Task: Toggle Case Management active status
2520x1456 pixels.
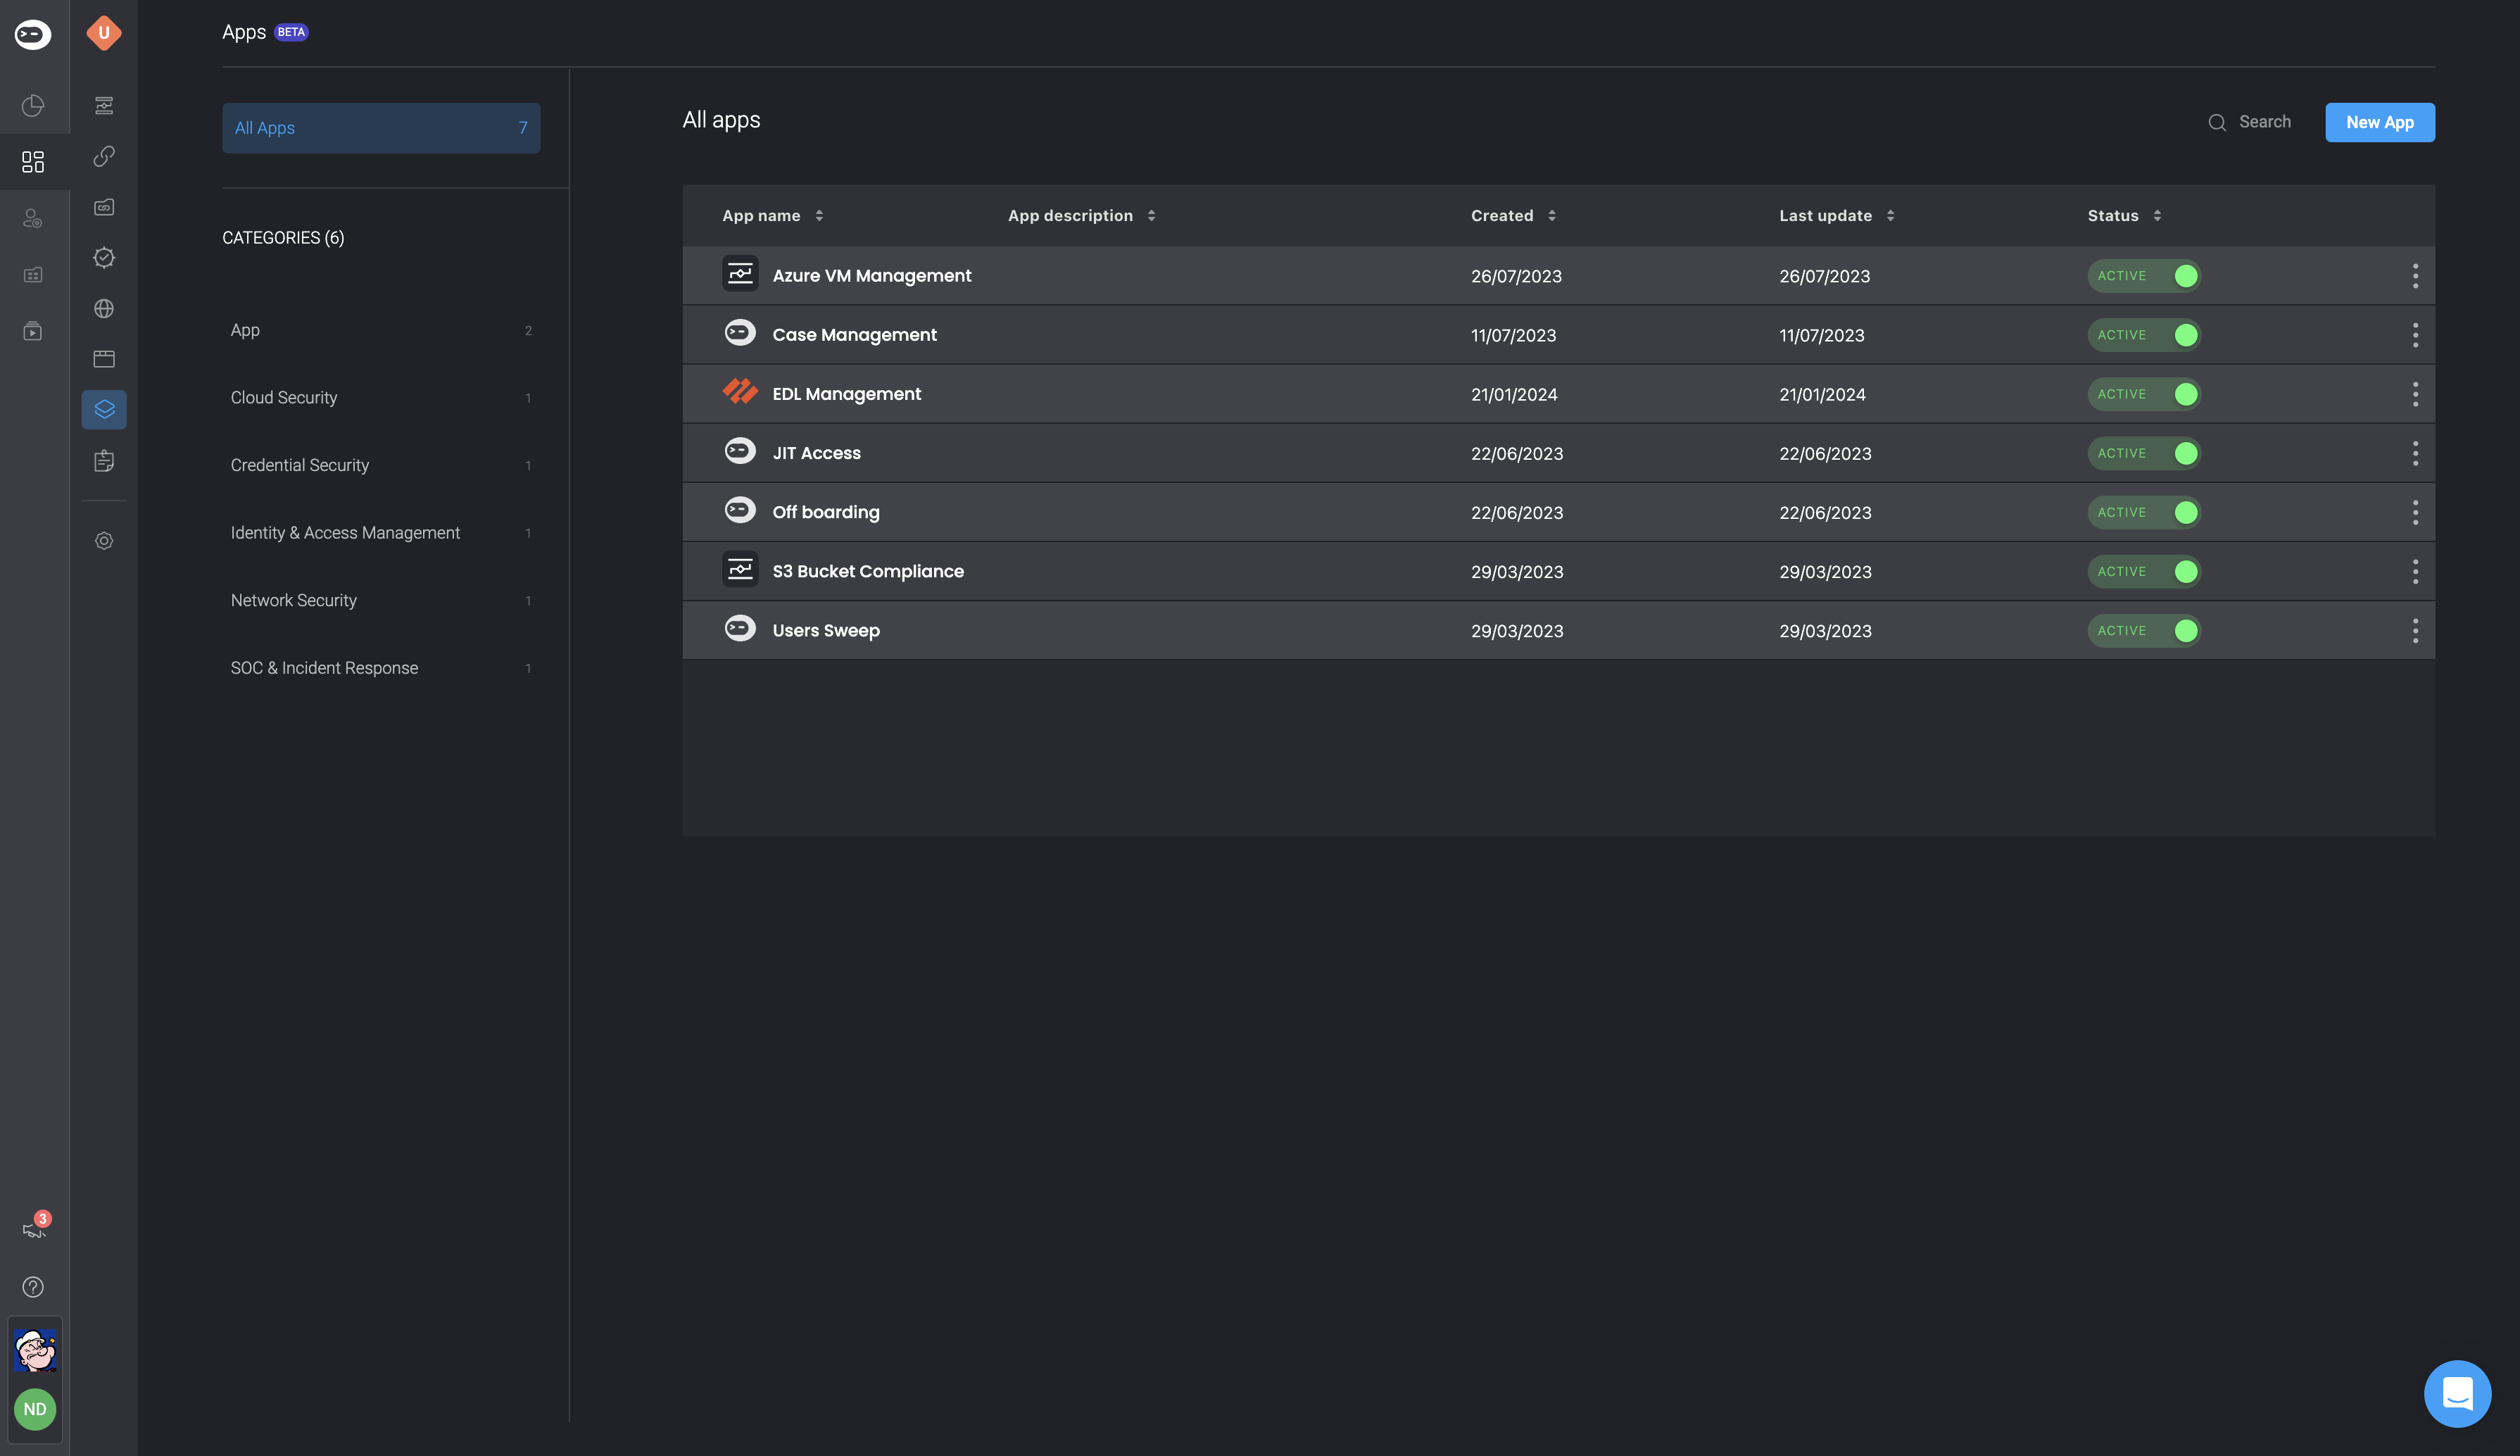Action: (x=2144, y=335)
